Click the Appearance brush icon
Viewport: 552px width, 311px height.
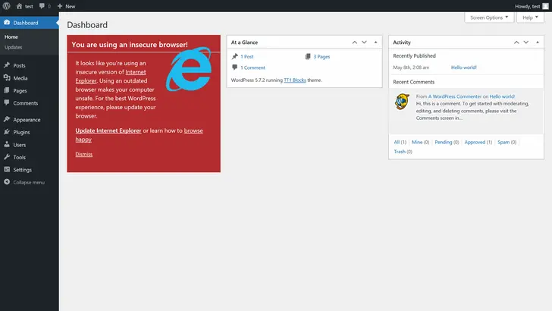[7, 119]
